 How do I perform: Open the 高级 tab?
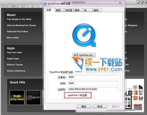[97, 10]
